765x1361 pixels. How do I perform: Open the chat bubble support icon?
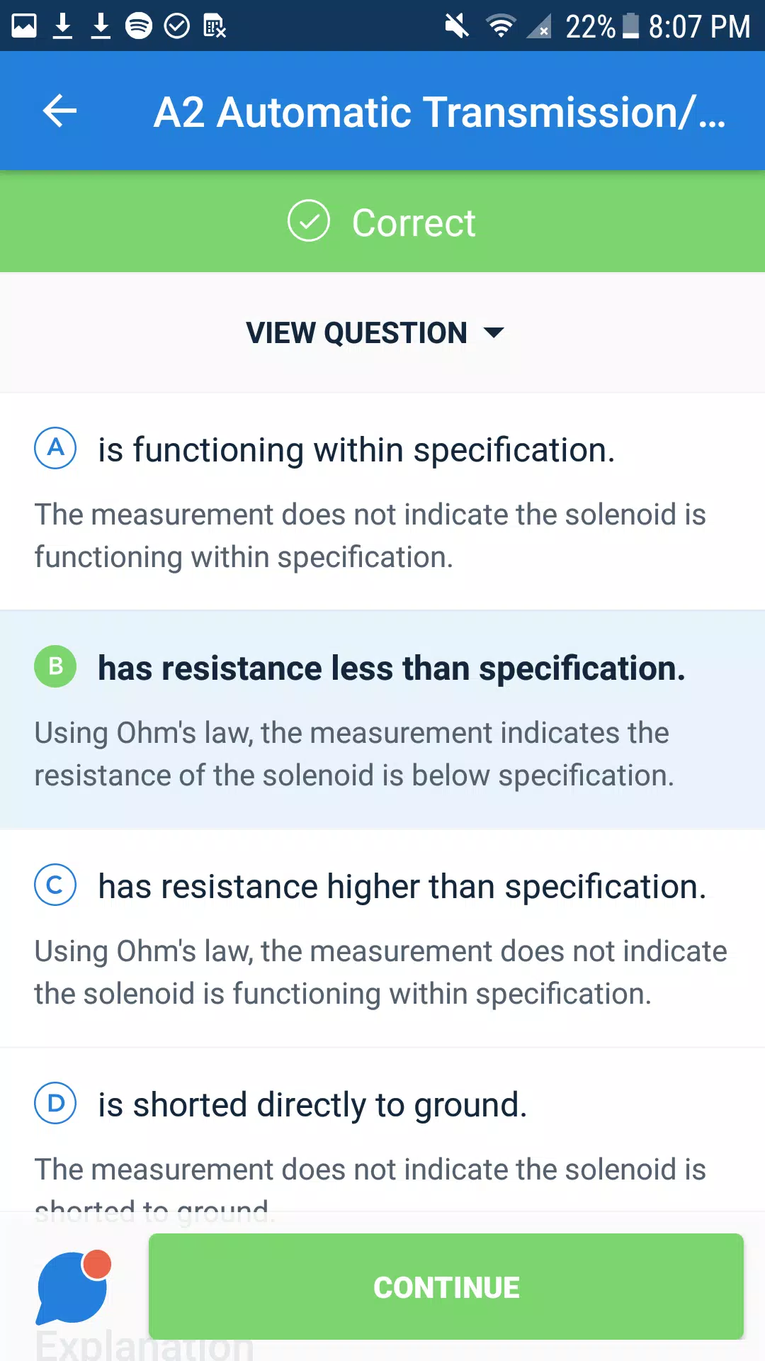coord(74,1287)
